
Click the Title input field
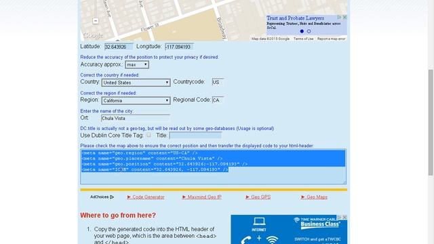(195, 136)
